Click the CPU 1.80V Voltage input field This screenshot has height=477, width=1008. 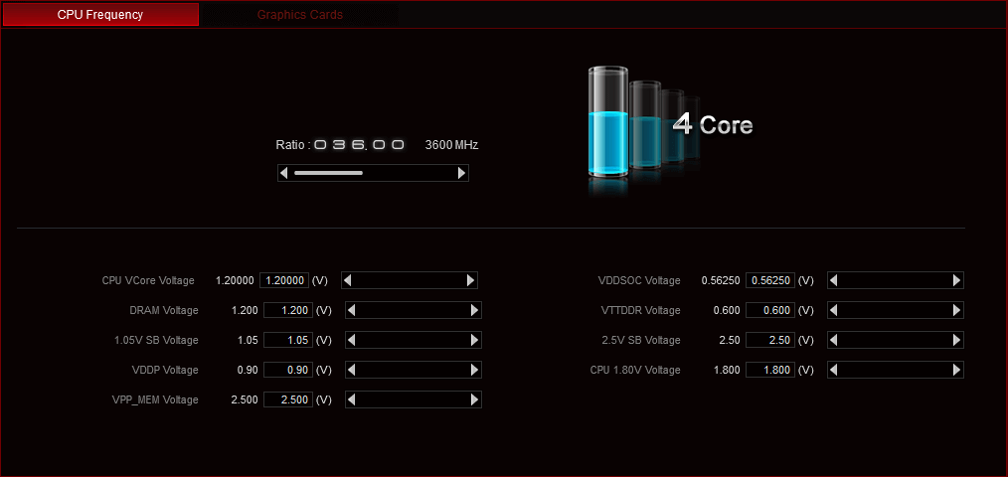[x=770, y=370]
